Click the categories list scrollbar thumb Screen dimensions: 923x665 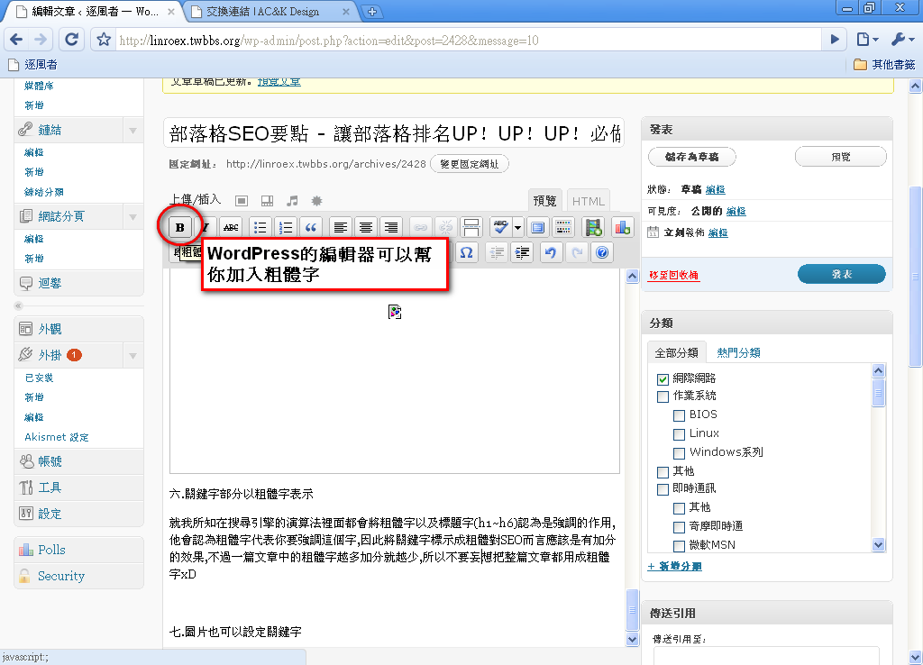pyautogui.click(x=878, y=393)
